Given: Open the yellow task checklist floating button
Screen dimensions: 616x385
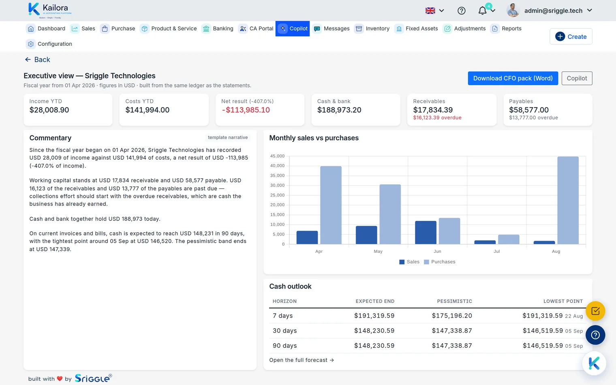Looking at the screenshot, I should click(x=595, y=311).
